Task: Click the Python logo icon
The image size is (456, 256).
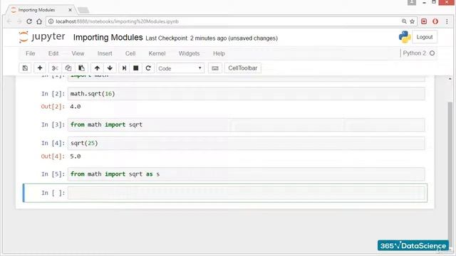Action: click(x=405, y=37)
